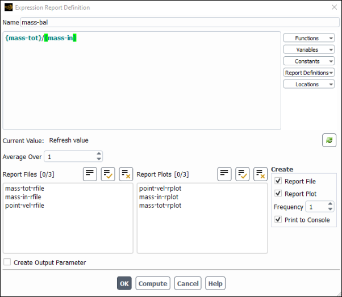Toggle selection in Report Plots list icon
Screen dimensions: 342x297
point(224,174)
